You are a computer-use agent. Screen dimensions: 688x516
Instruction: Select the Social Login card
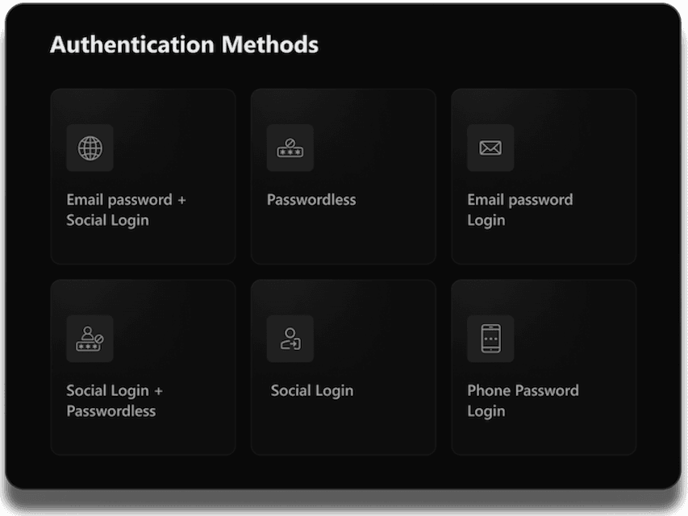pos(343,367)
